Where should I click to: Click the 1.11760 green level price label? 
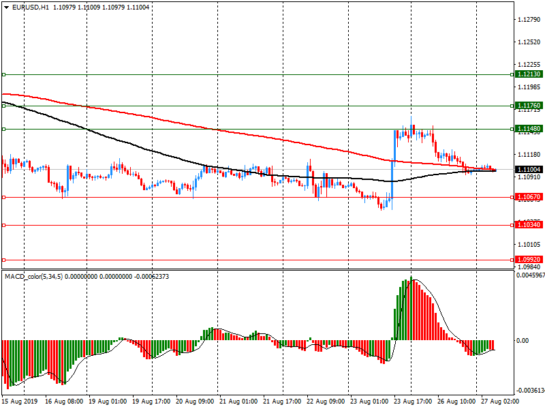pyautogui.click(x=529, y=106)
